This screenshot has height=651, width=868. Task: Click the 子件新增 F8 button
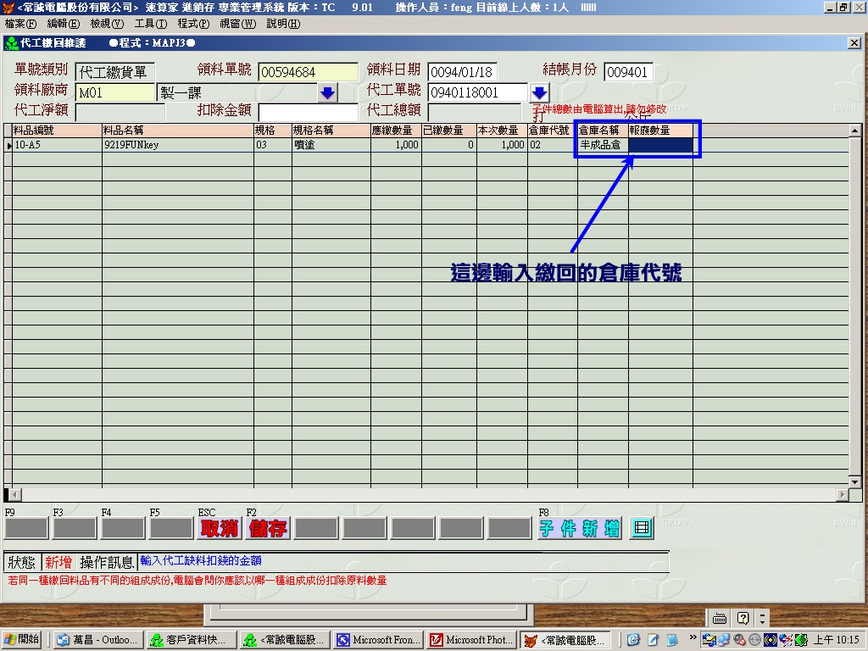(x=580, y=528)
